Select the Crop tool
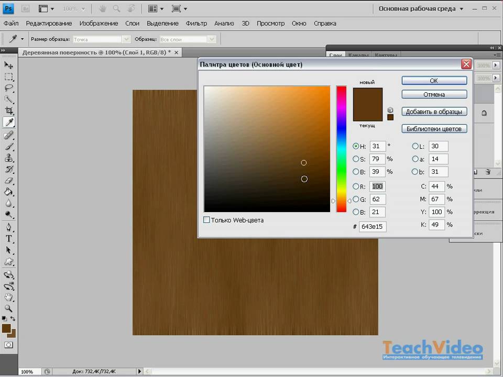This screenshot has height=377, width=503. 9,111
